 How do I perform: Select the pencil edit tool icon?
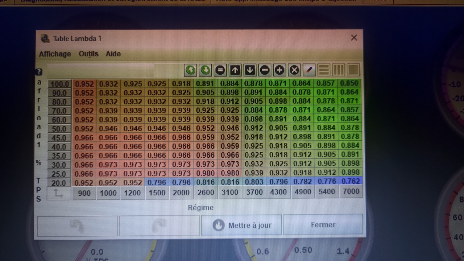309,70
